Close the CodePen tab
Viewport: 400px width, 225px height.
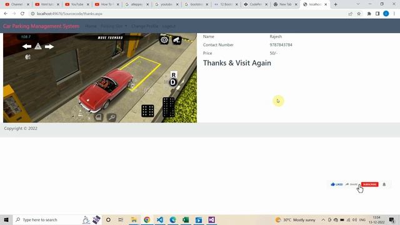[x=266, y=4]
